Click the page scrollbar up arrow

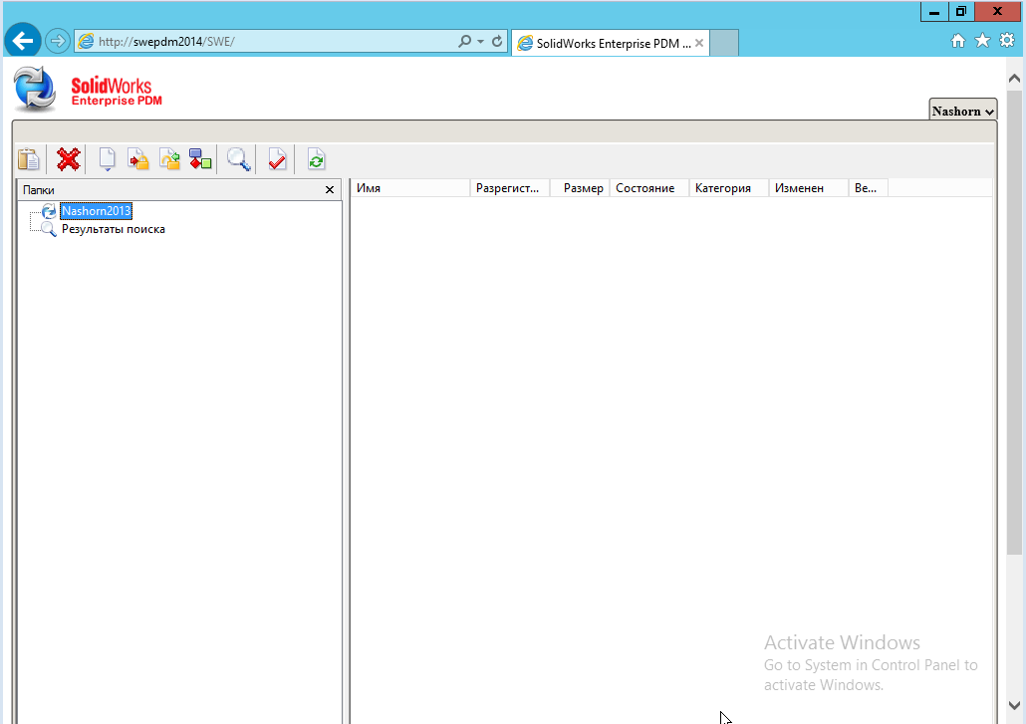click(x=1014, y=79)
